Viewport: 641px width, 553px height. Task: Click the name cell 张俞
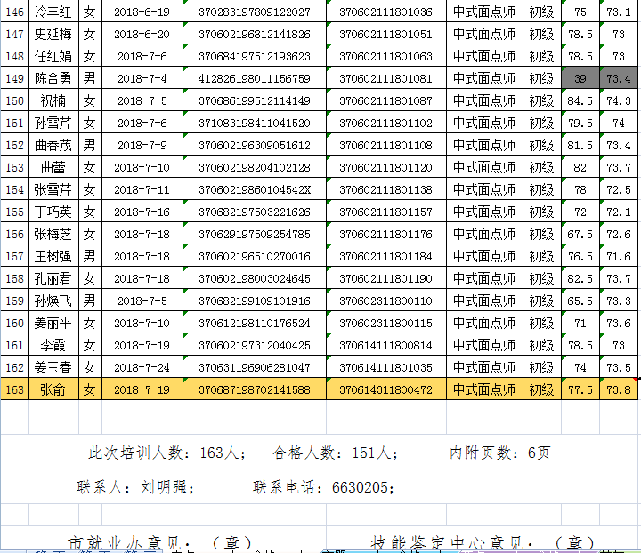pos(53,389)
